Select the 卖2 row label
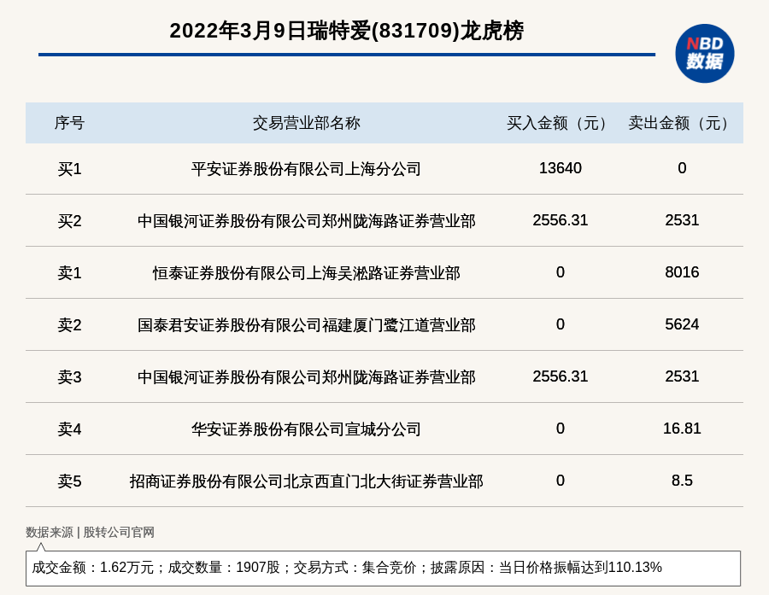Viewport: 769px width, 595px height. click(x=69, y=325)
